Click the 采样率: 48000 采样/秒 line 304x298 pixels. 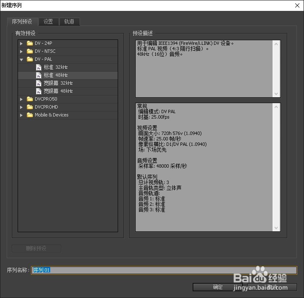pos(162,166)
